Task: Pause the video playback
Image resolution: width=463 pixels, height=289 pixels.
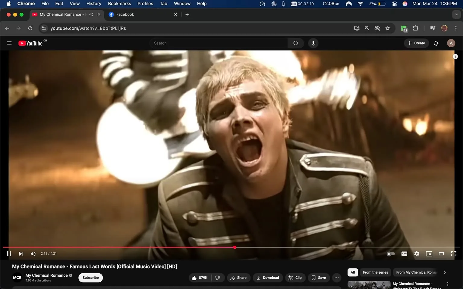Action: (9, 253)
